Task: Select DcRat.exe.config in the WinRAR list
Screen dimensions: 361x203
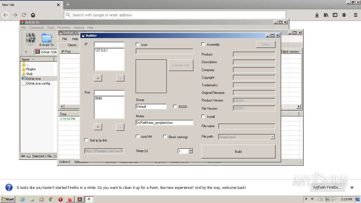Action: (38, 83)
